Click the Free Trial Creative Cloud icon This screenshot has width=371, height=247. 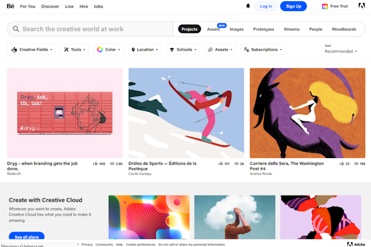[x=325, y=6]
